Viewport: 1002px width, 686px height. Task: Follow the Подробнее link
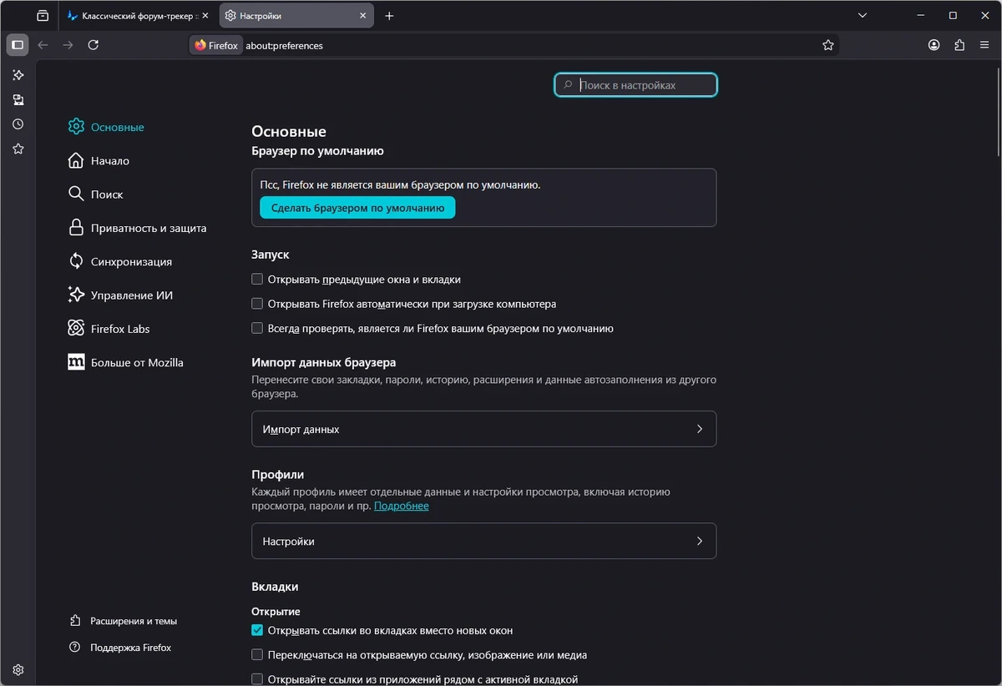tap(402, 506)
